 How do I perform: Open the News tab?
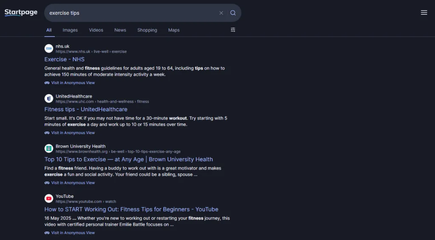tap(120, 30)
